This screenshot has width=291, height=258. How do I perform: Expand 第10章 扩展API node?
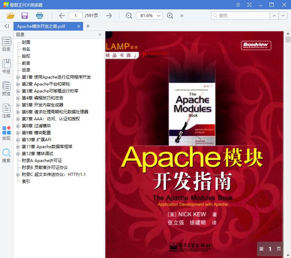pos(18,140)
